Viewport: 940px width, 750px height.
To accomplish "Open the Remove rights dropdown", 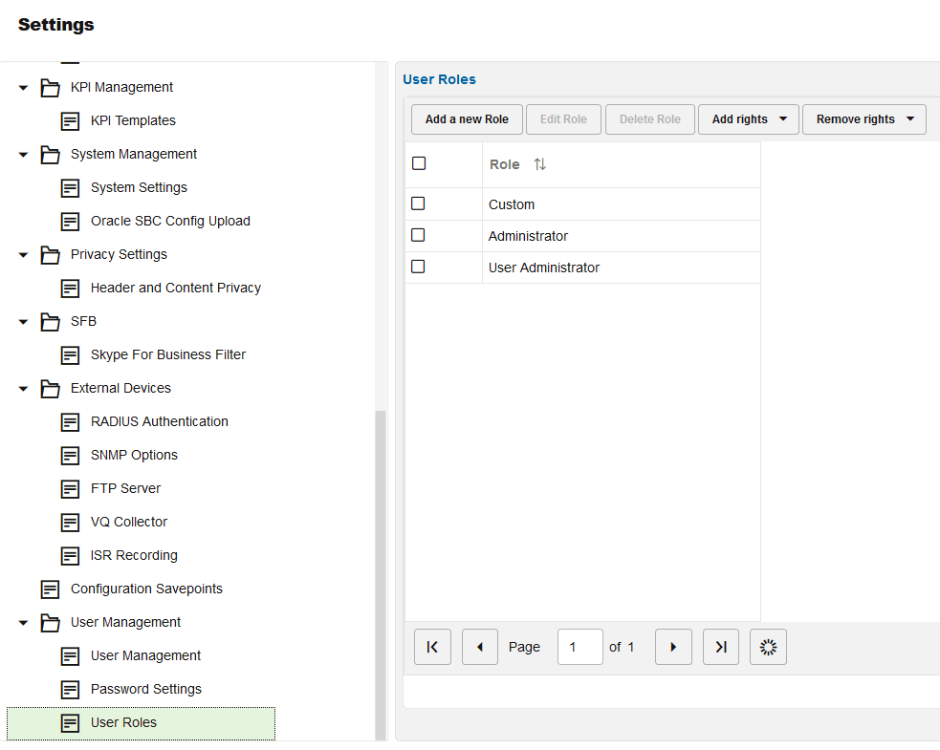I will point(863,119).
